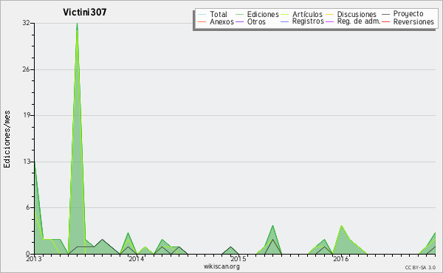
Task: Click the red Reversiones legend line
Action: point(386,21)
